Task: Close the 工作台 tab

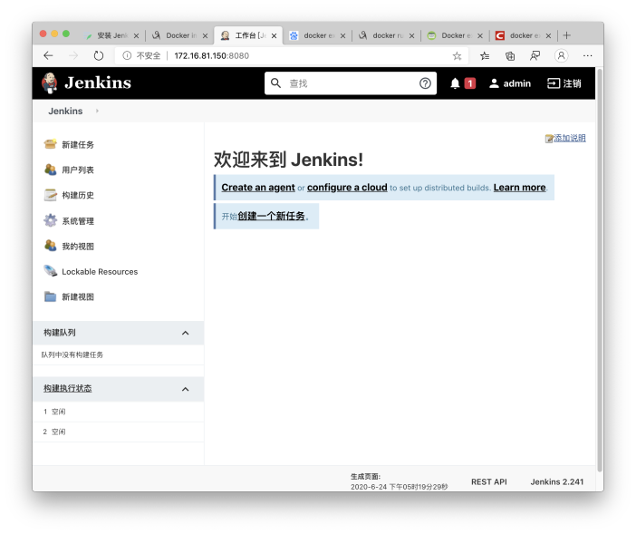Action: click(275, 35)
